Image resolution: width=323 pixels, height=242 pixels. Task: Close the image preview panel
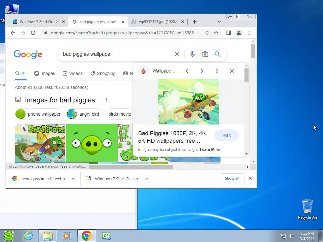(x=232, y=71)
